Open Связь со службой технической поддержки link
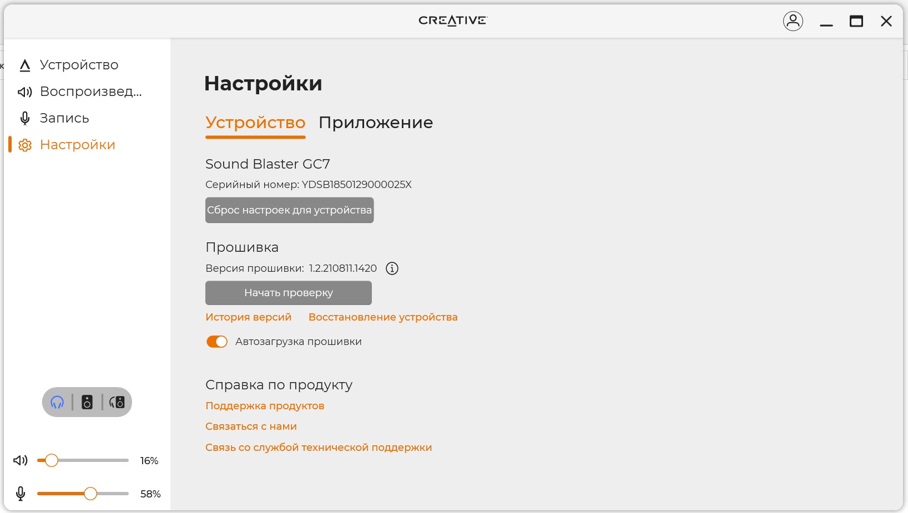 point(319,448)
